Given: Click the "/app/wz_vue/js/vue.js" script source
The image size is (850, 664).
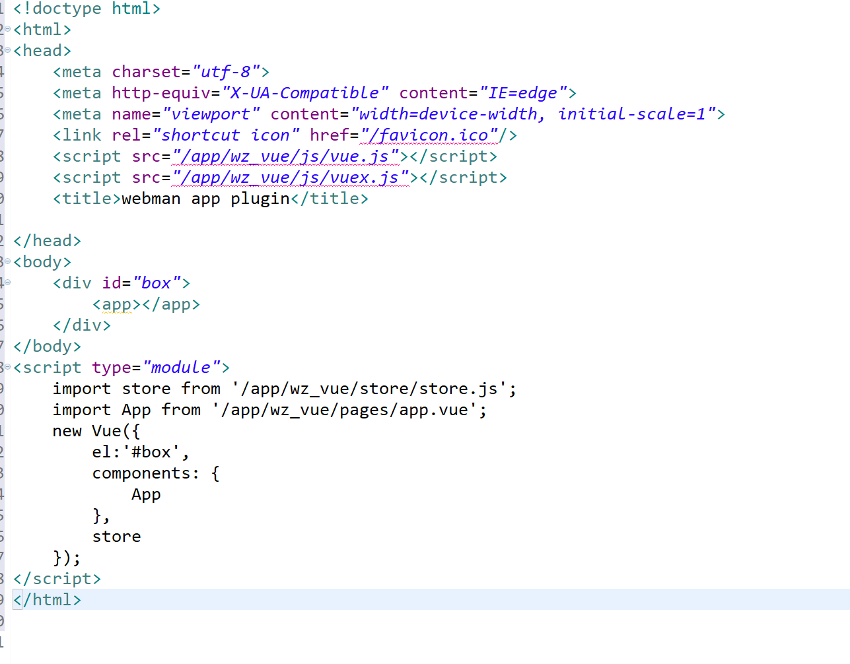Looking at the screenshot, I should (x=285, y=156).
